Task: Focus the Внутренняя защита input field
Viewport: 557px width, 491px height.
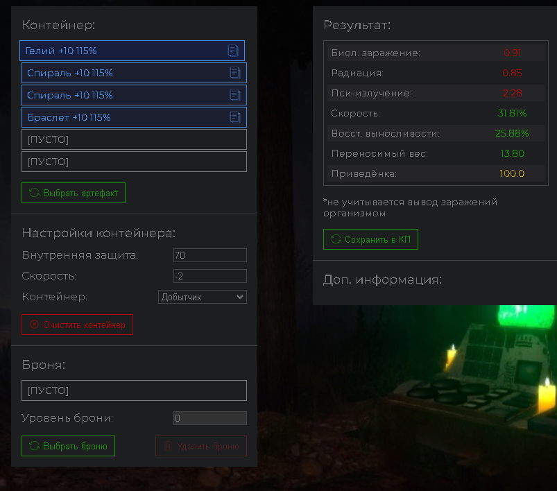Action: (x=210, y=255)
